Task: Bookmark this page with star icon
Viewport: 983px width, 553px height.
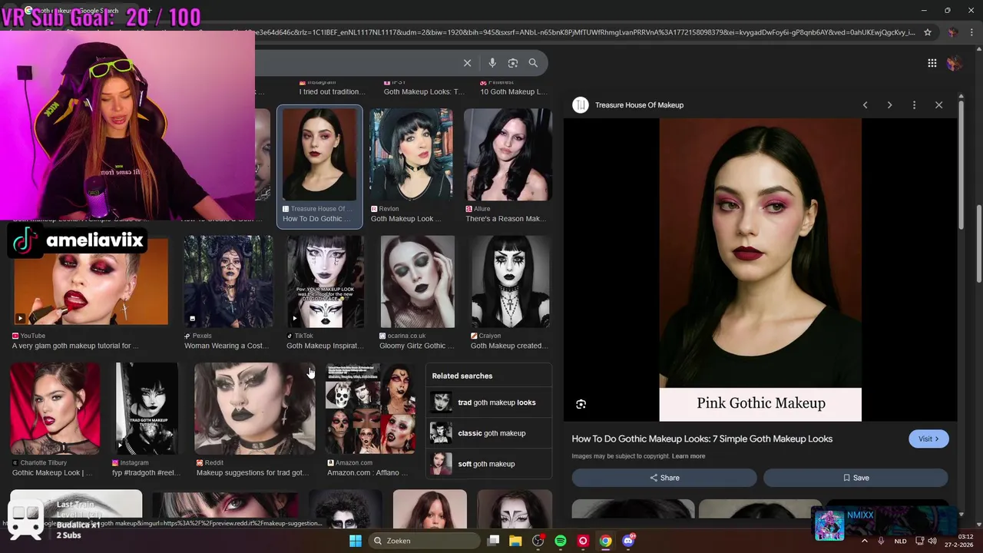Action: tap(928, 32)
